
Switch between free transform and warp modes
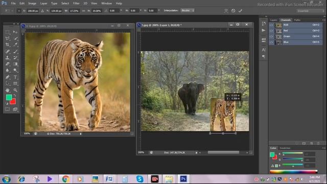click(226, 11)
